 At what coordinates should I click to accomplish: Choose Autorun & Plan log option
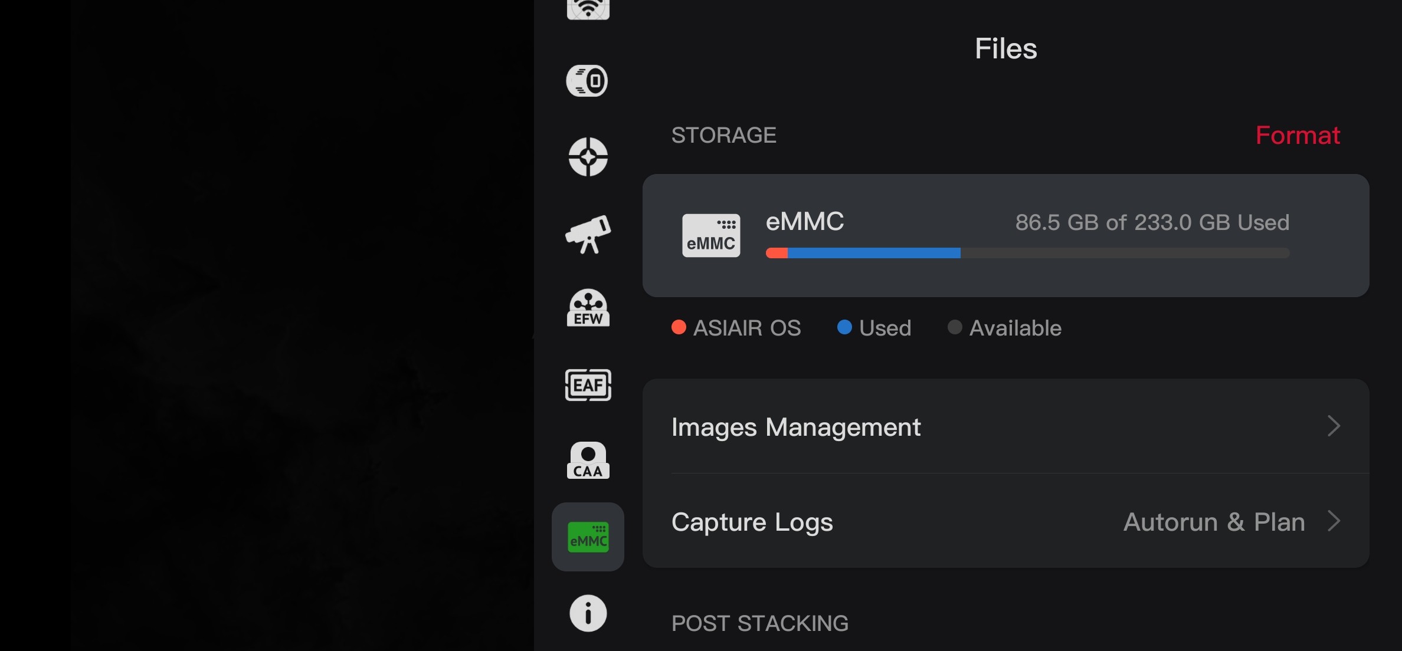pyautogui.click(x=1214, y=522)
